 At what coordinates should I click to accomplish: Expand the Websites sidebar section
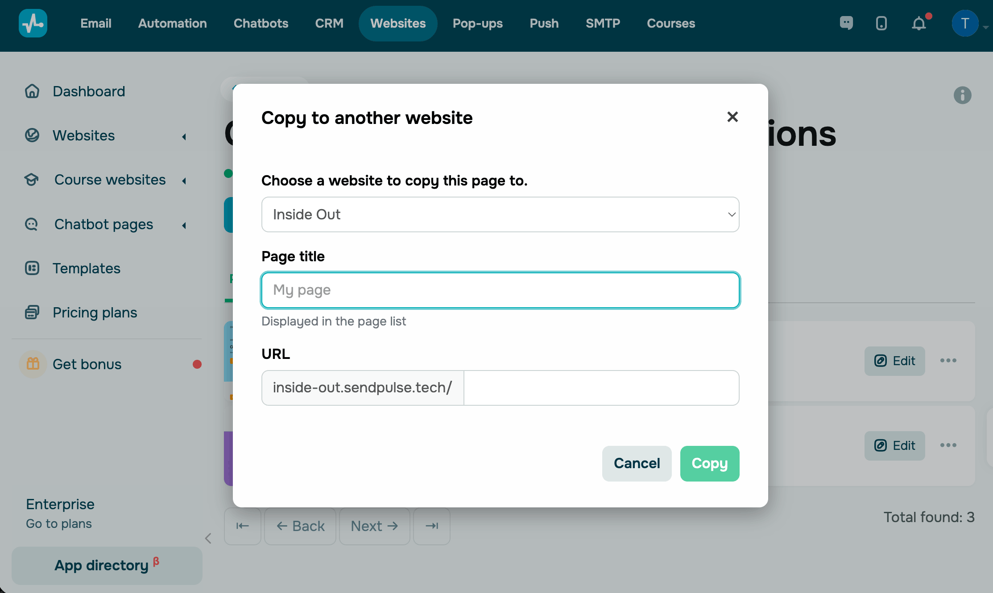(x=184, y=136)
